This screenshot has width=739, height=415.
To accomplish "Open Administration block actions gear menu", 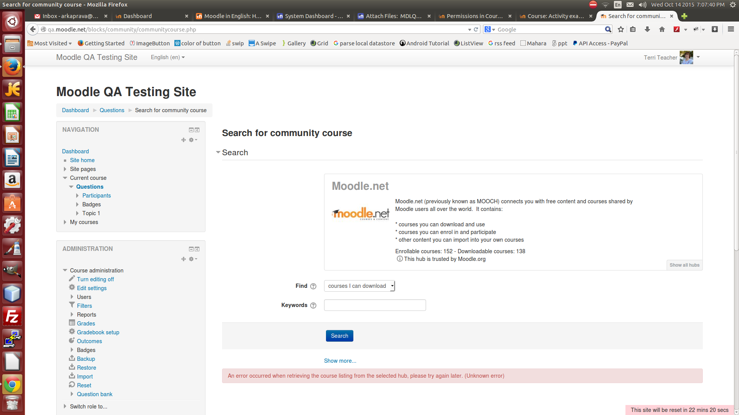I will pyautogui.click(x=193, y=259).
